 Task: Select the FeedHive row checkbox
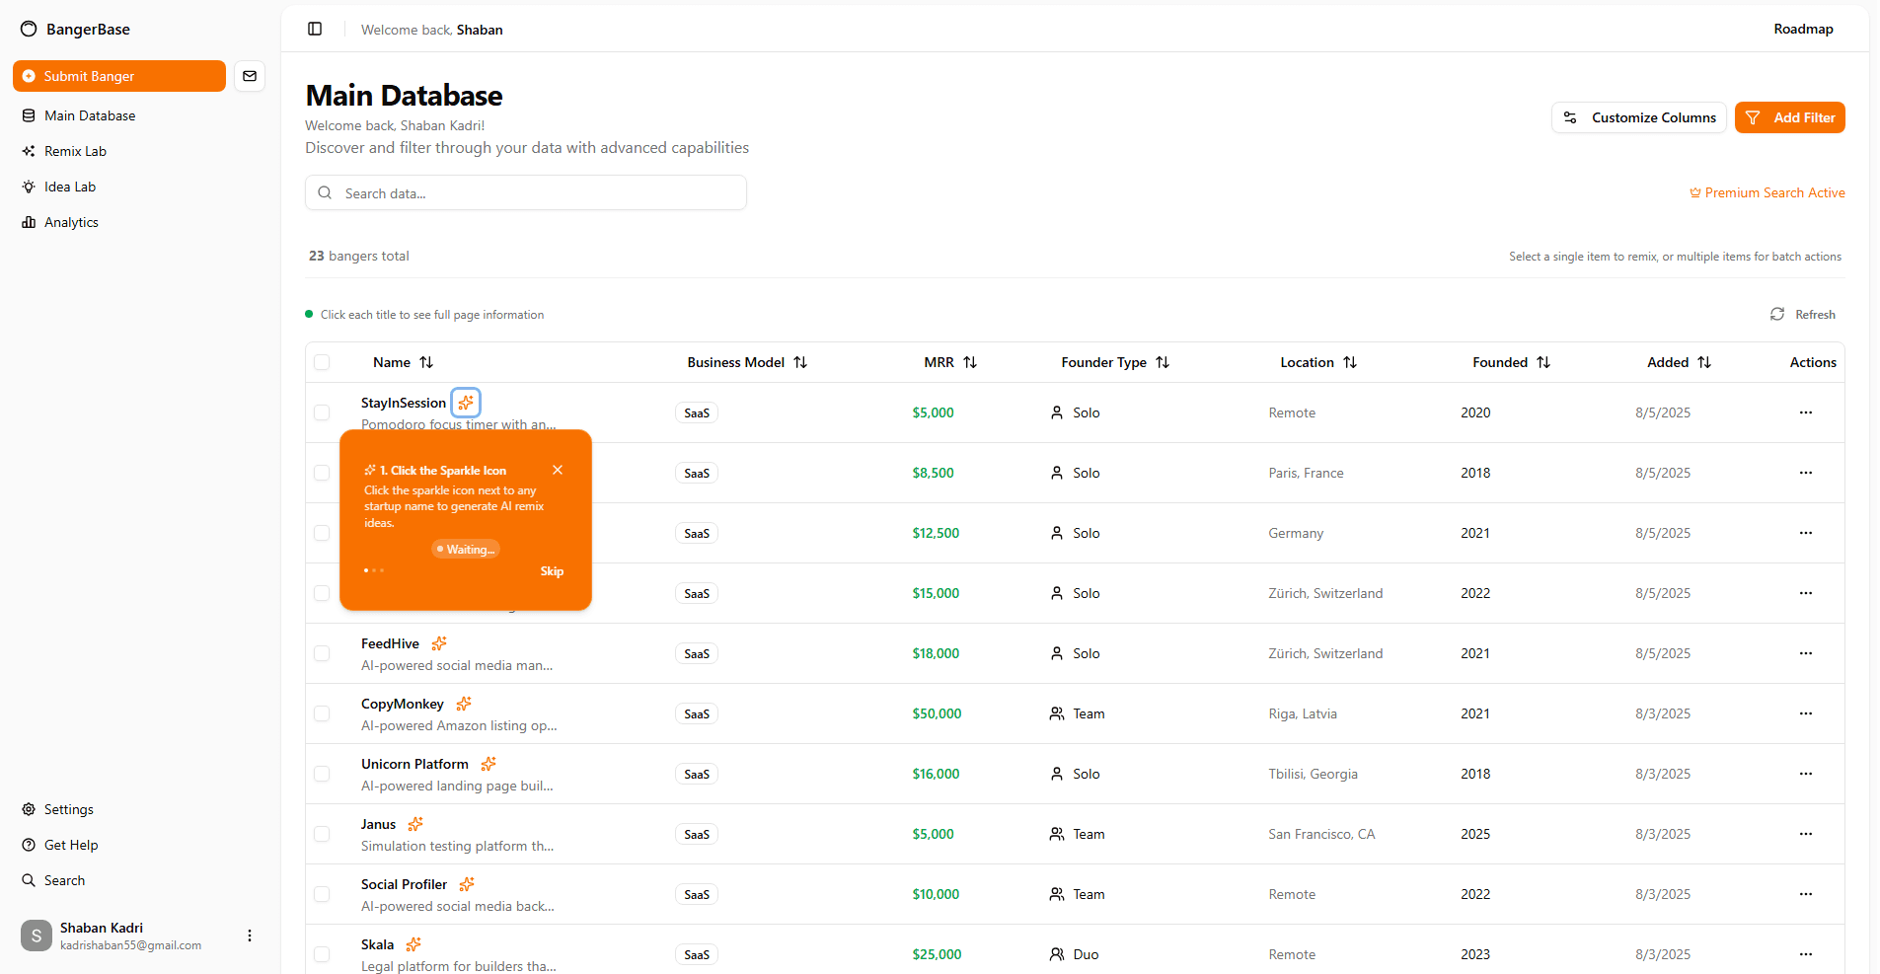coord(322,653)
